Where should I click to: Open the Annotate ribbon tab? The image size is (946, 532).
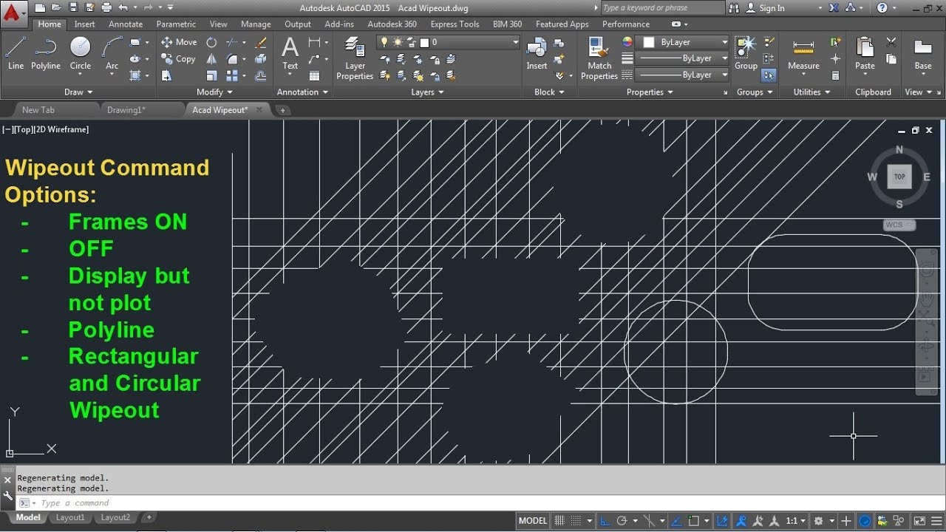coord(126,24)
